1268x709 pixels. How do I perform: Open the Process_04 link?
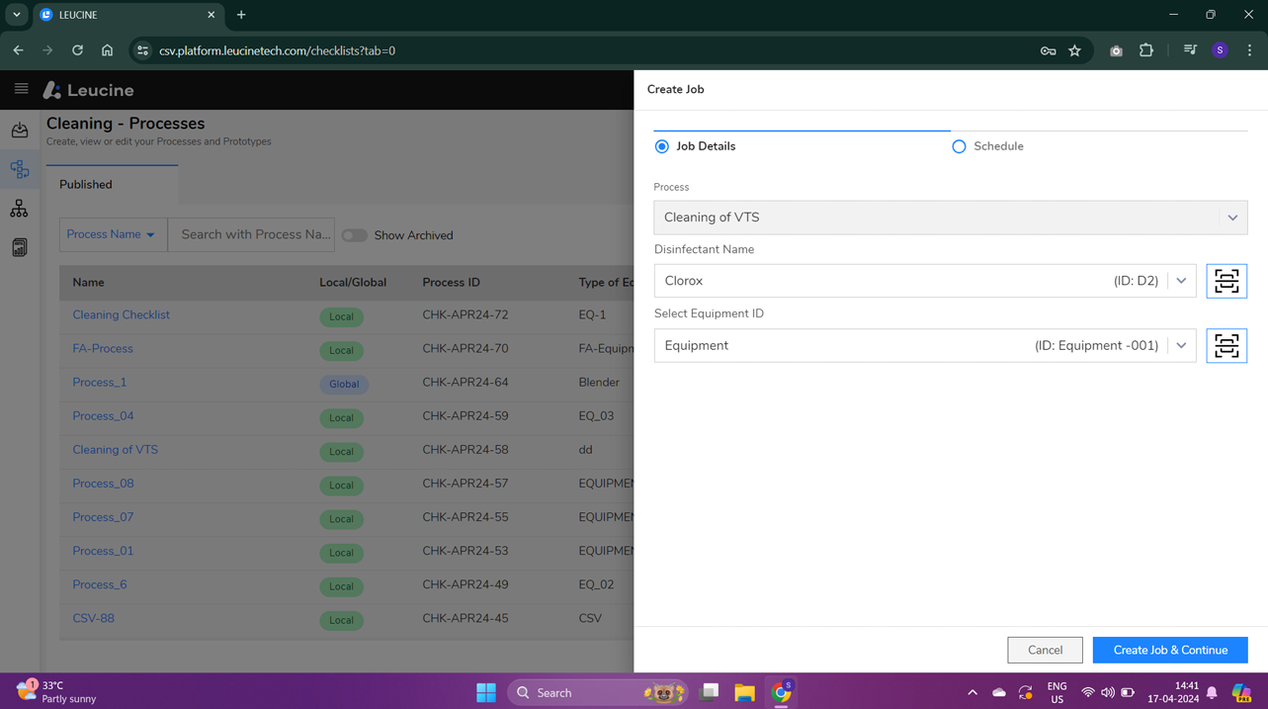click(x=103, y=415)
